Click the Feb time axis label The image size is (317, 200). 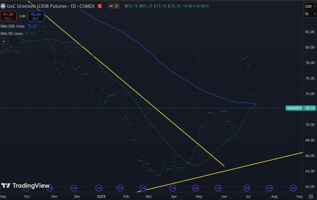[x=126, y=196]
